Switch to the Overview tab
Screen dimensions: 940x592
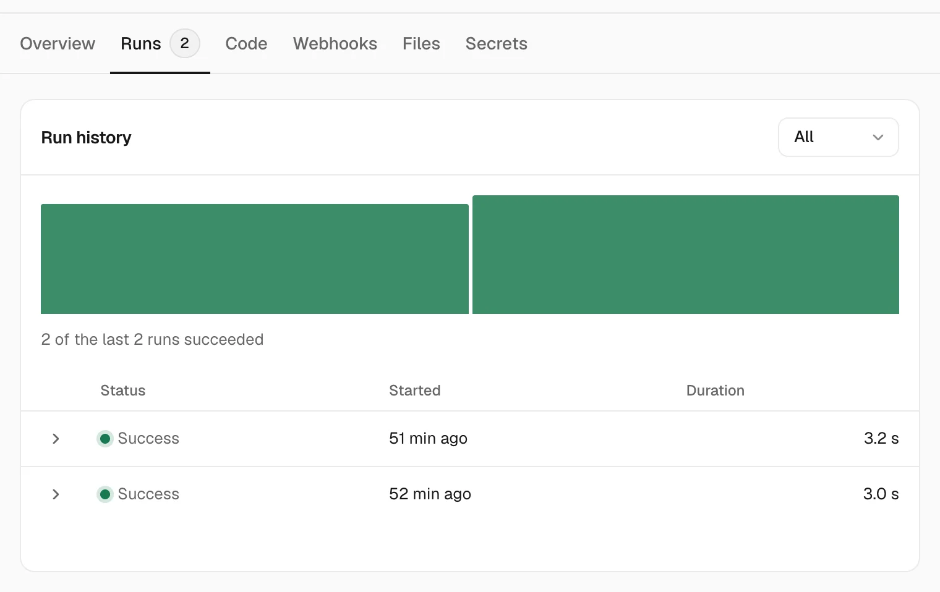[x=58, y=43]
